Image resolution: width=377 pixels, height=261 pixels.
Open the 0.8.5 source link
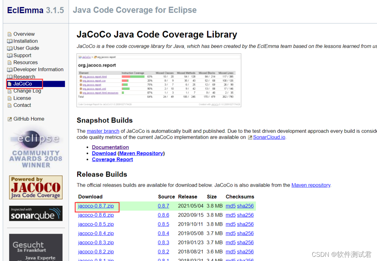(x=163, y=224)
